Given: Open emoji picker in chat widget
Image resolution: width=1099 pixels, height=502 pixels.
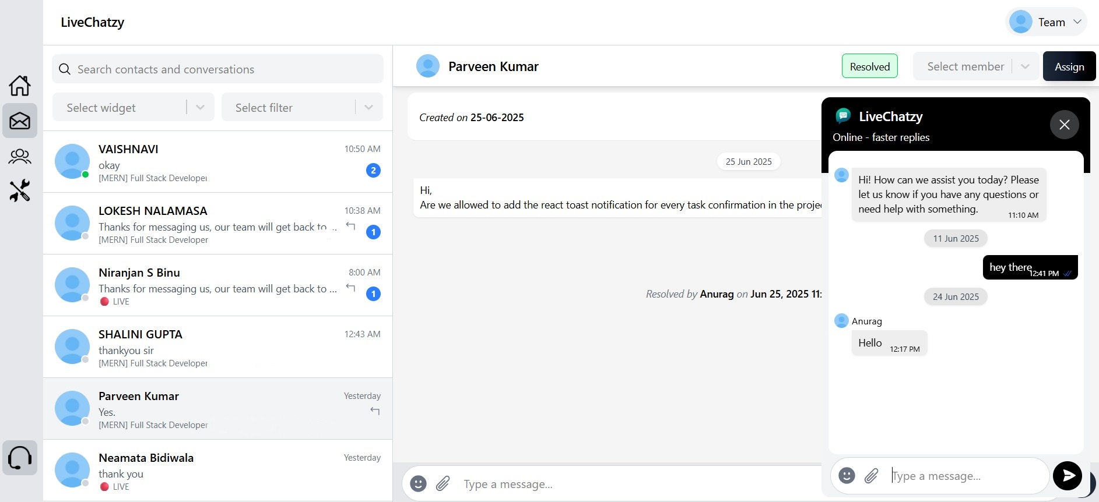Looking at the screenshot, I should click(x=847, y=476).
